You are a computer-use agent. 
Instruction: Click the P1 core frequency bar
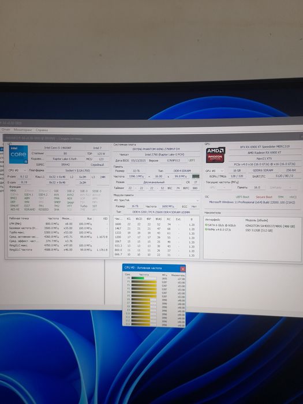(144, 282)
